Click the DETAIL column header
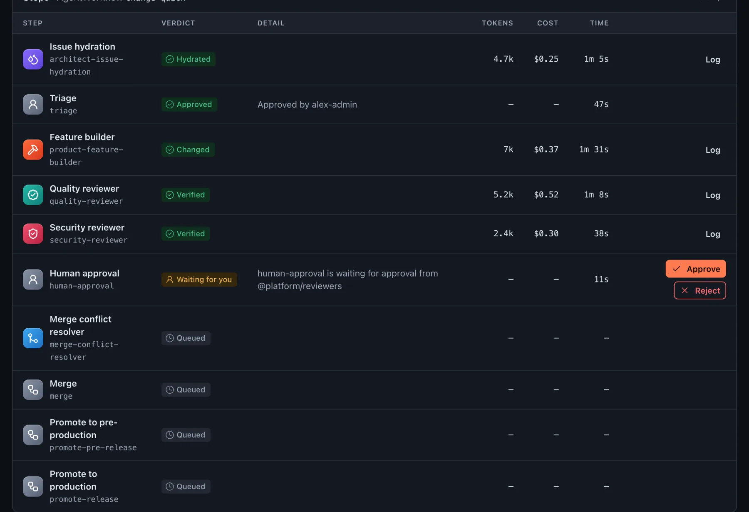This screenshot has width=749, height=512. (x=271, y=23)
